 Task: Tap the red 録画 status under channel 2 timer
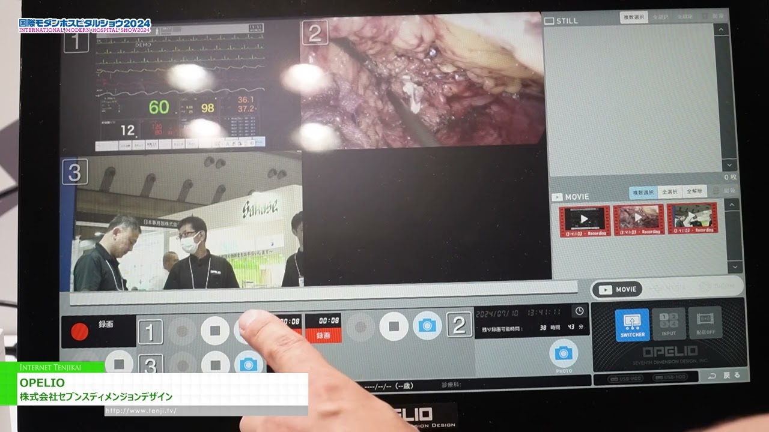point(323,335)
